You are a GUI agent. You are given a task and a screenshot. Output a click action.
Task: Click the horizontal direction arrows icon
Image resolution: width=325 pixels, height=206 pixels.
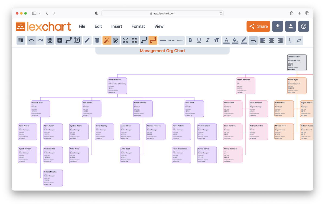point(299,40)
